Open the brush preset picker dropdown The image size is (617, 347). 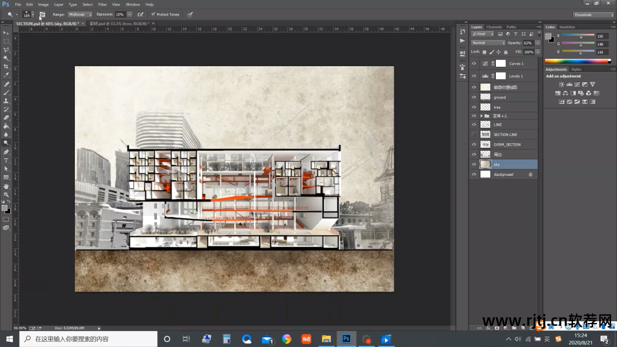pyautogui.click(x=33, y=14)
